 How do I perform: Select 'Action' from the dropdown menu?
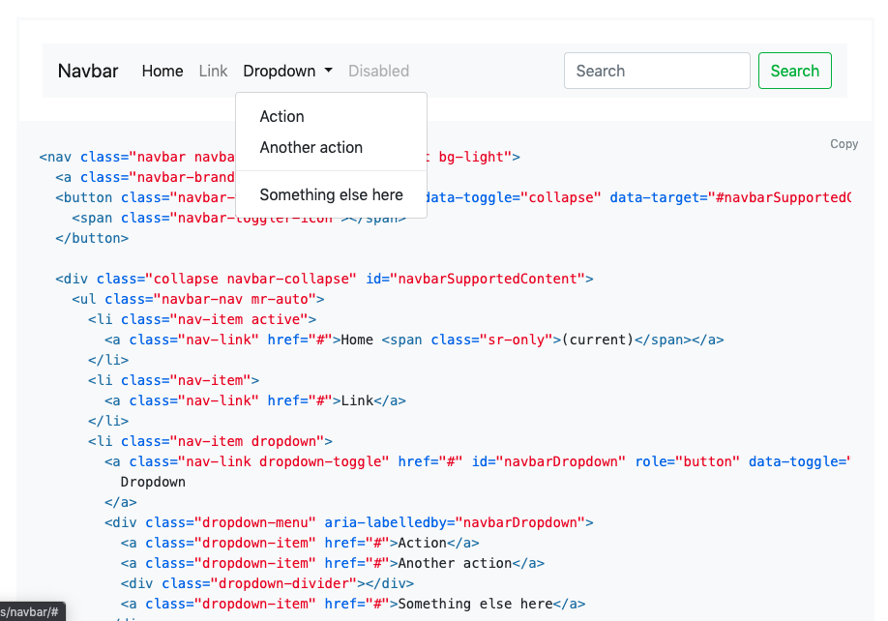coord(281,116)
